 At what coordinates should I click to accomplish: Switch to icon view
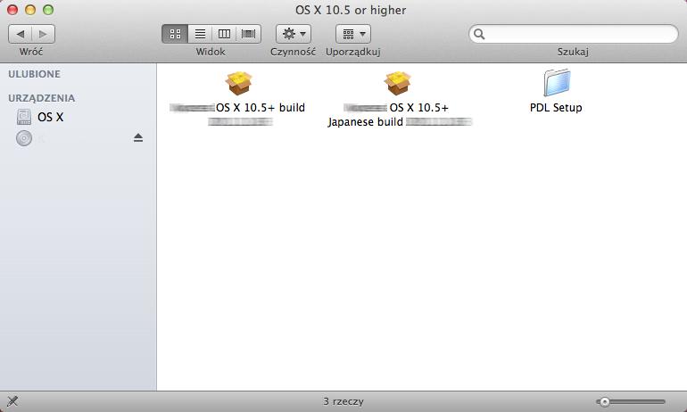tap(175, 34)
